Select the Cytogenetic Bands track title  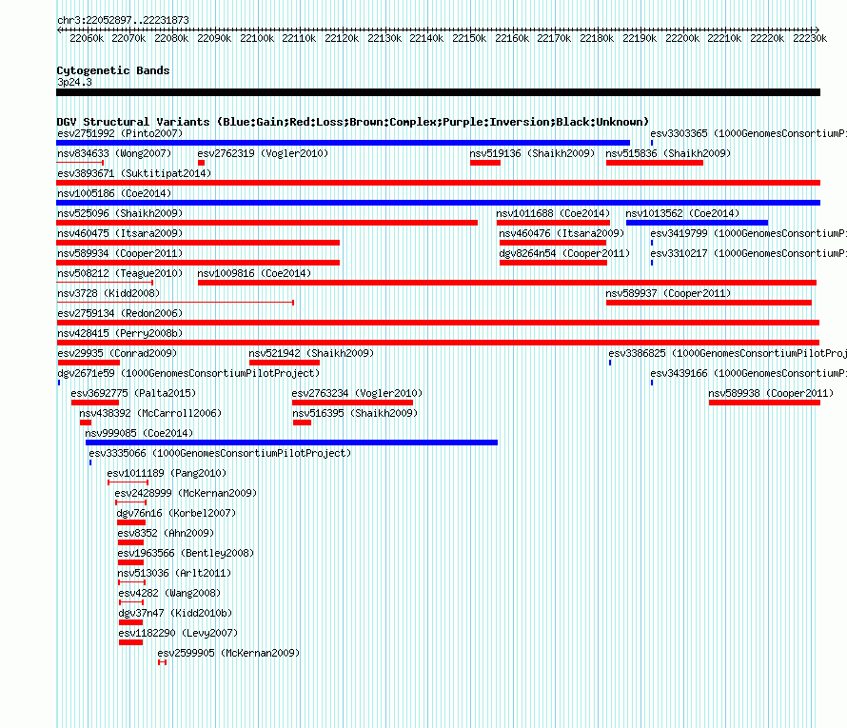click(x=113, y=70)
